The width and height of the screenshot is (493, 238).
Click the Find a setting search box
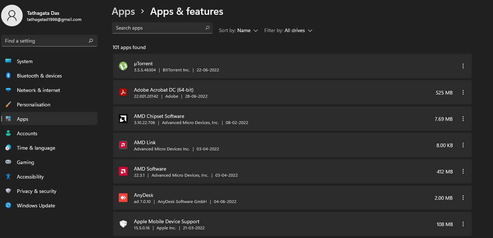49,41
